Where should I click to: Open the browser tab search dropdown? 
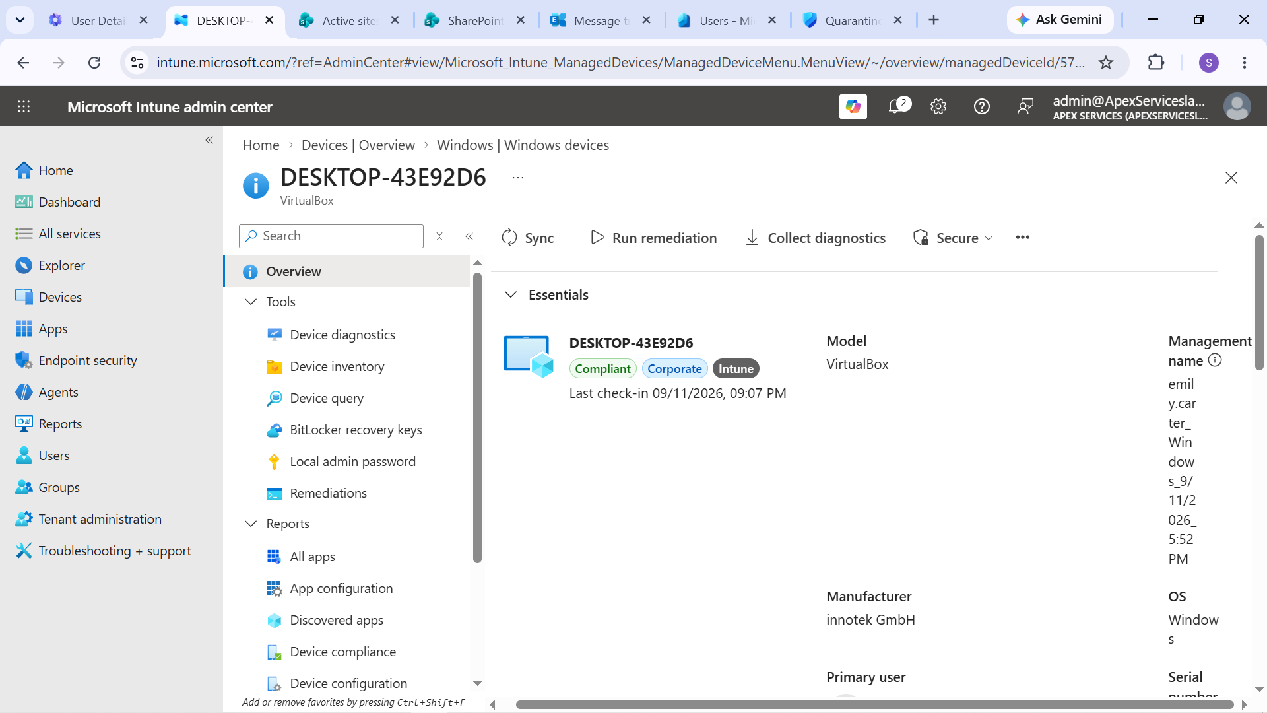[x=20, y=20]
